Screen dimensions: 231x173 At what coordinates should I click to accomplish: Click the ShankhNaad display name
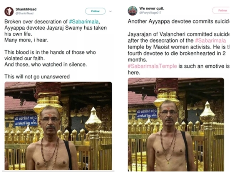point(25,8)
